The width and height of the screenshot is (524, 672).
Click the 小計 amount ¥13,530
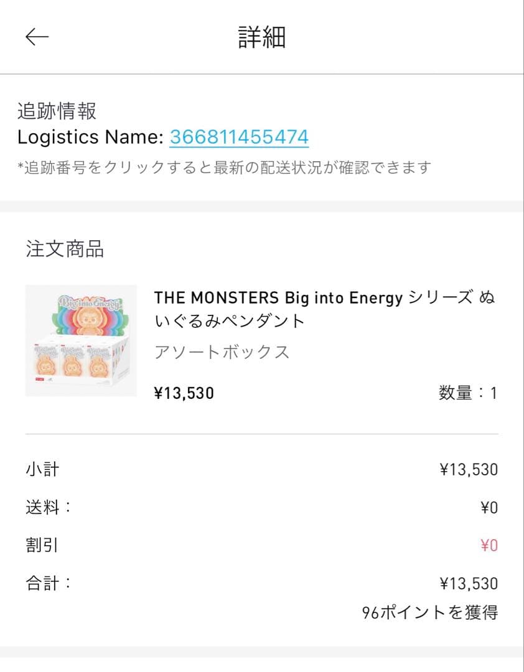click(469, 470)
